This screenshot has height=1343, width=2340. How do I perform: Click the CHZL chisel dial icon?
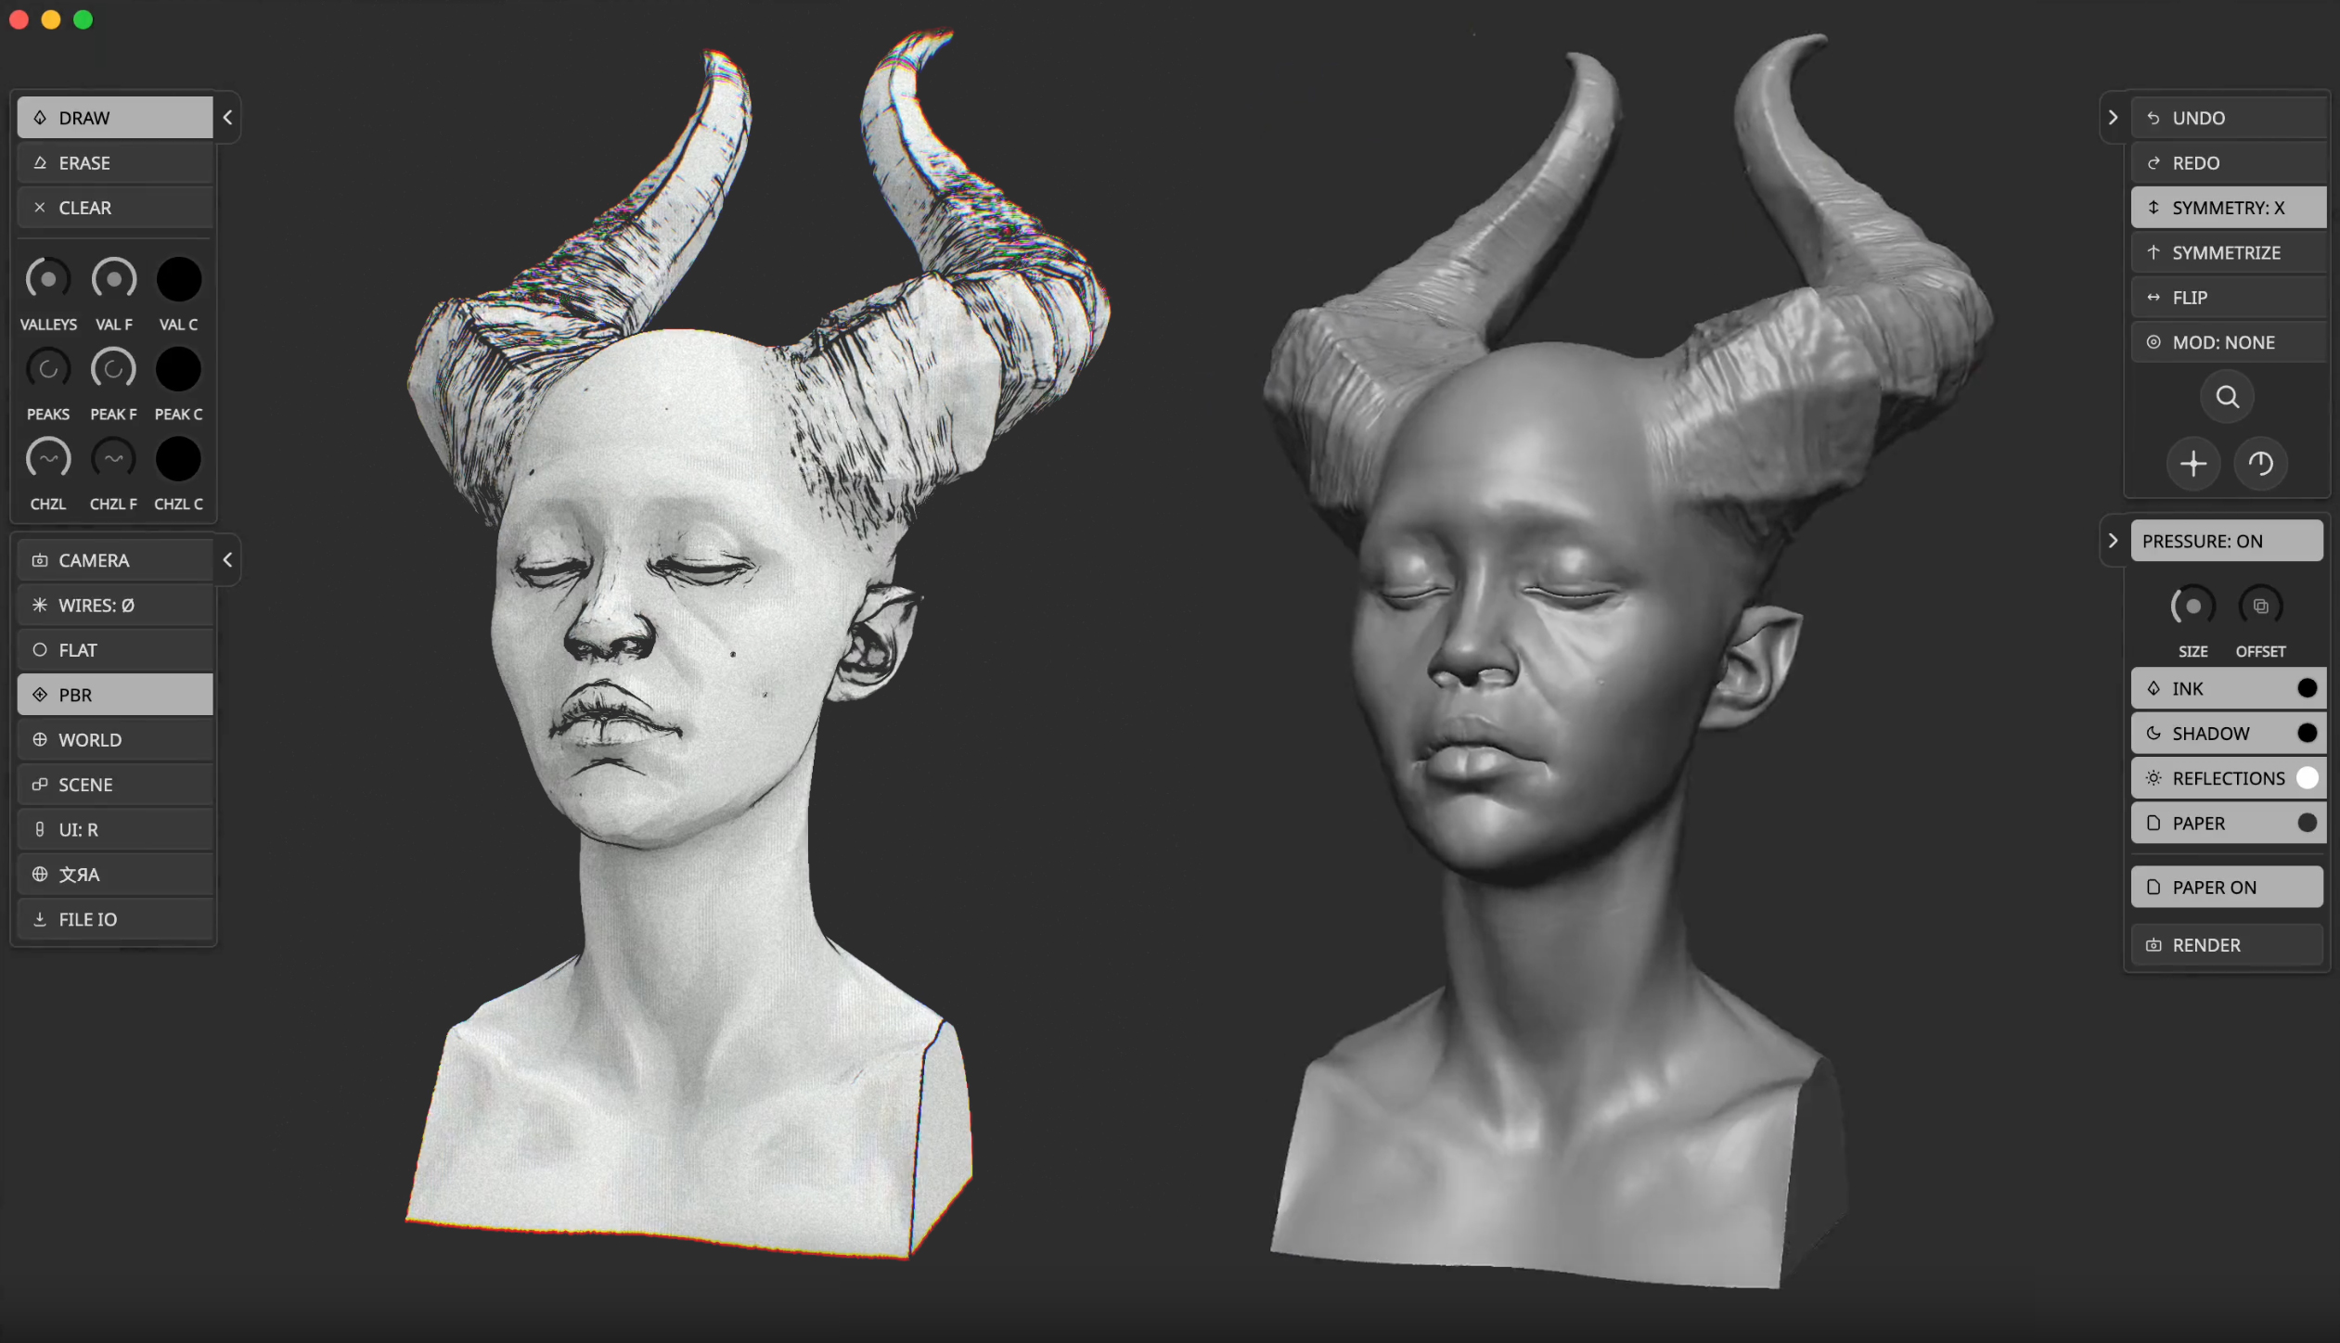click(48, 458)
